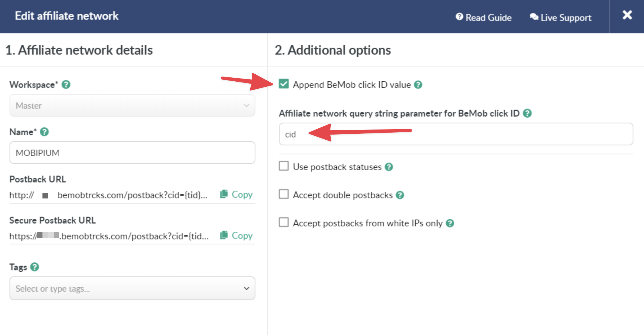
Task: Click the cid query string parameter field
Action: pos(456,134)
